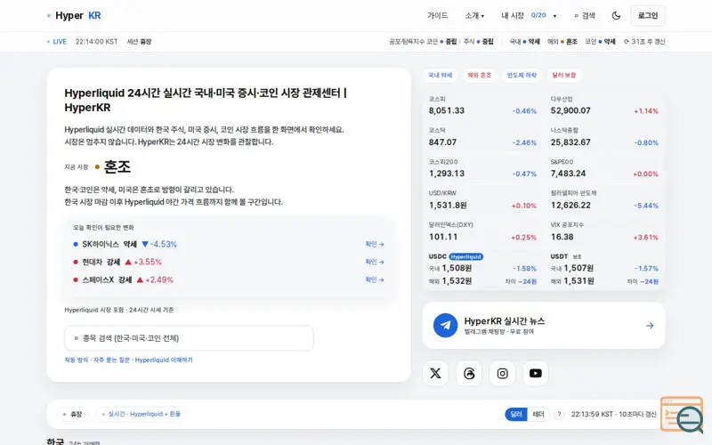The height and width of the screenshot is (445, 712).
Task: Click the S&P500 7,483.24 cell
Action: click(x=604, y=168)
